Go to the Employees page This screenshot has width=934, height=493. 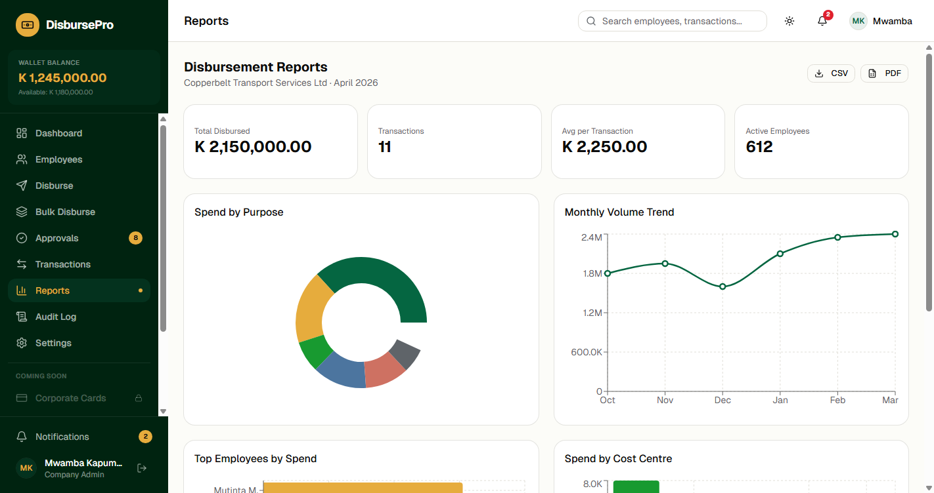tap(79, 159)
